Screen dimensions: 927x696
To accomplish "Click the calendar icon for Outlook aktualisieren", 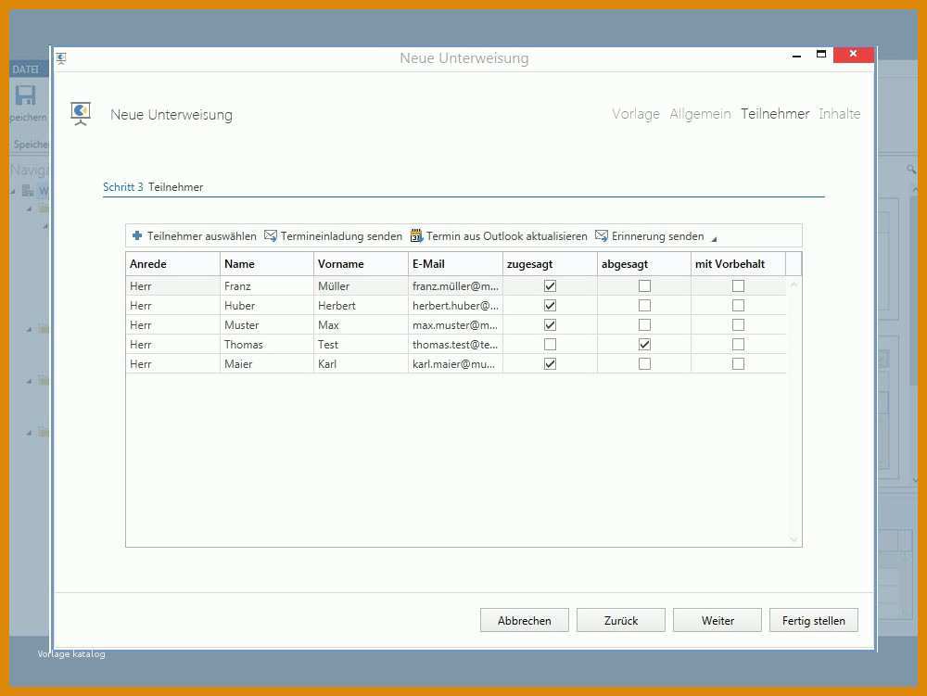I will 416,235.
